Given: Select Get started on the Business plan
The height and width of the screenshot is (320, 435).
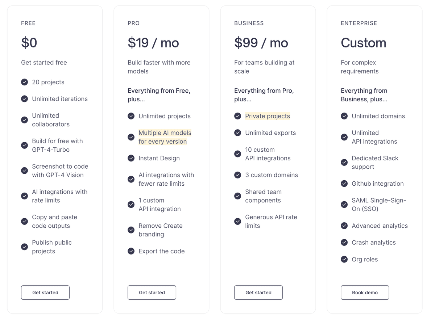Looking at the screenshot, I should [x=258, y=292].
